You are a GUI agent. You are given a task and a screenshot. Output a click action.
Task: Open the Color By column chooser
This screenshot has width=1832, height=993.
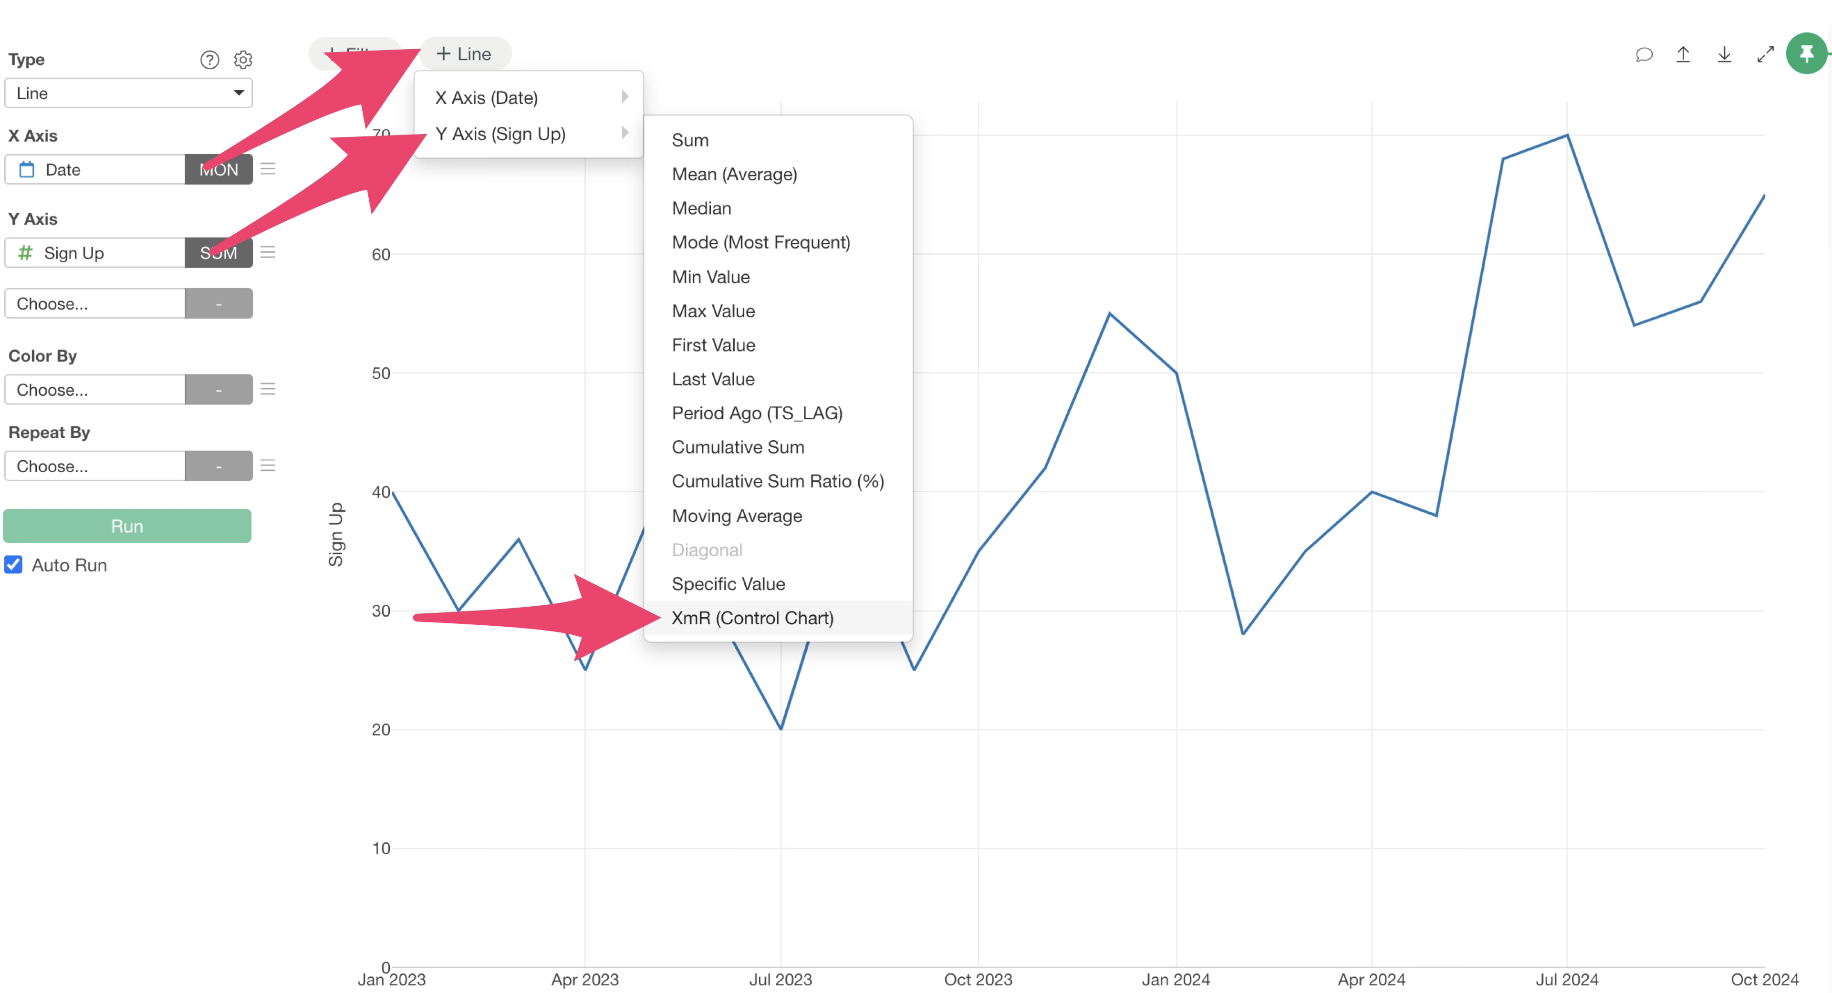click(x=94, y=390)
